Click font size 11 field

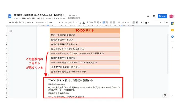(x=66, y=22)
